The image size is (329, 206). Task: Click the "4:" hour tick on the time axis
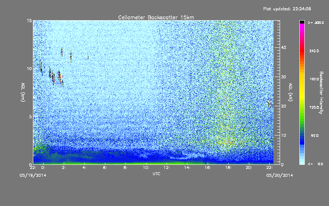pos(84,168)
